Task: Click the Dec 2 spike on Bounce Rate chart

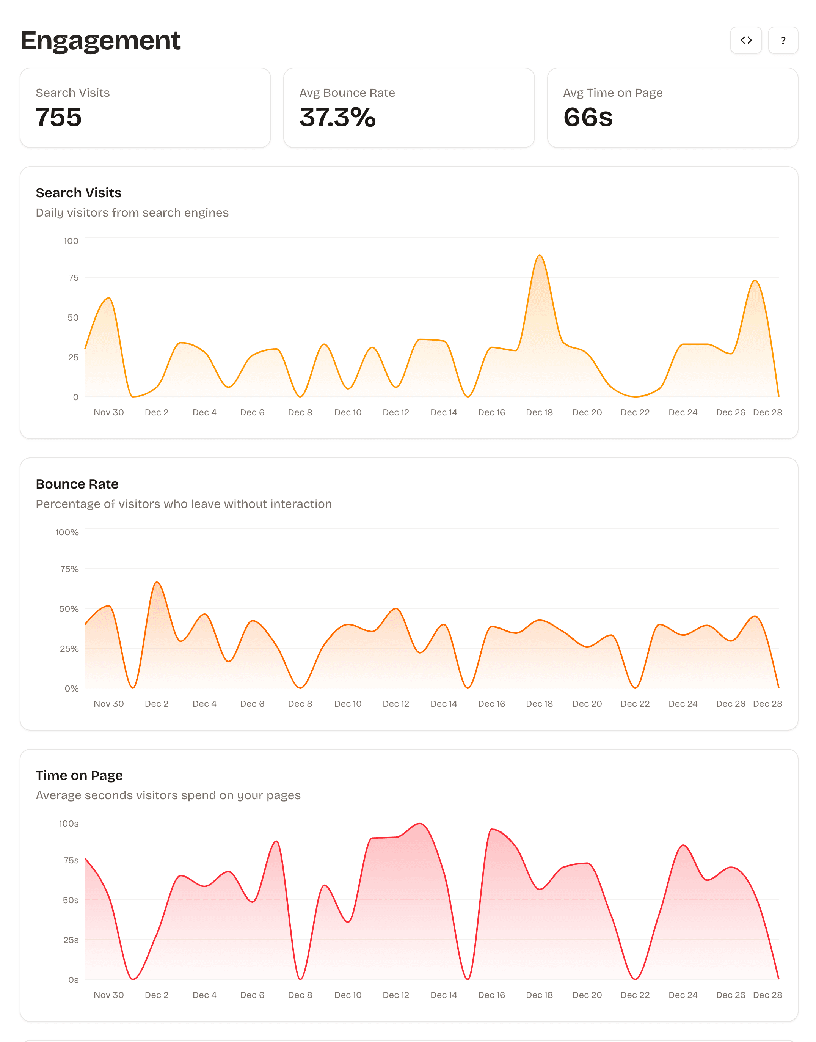Action: (x=157, y=582)
